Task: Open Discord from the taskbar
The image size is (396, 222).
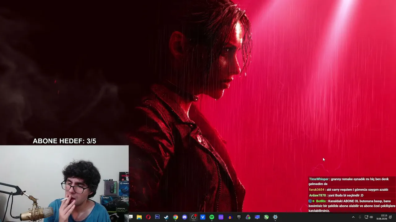Action: [185, 217]
